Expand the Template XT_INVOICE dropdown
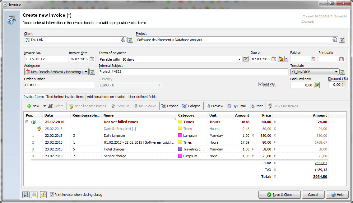The image size is (353, 203). 336,72
